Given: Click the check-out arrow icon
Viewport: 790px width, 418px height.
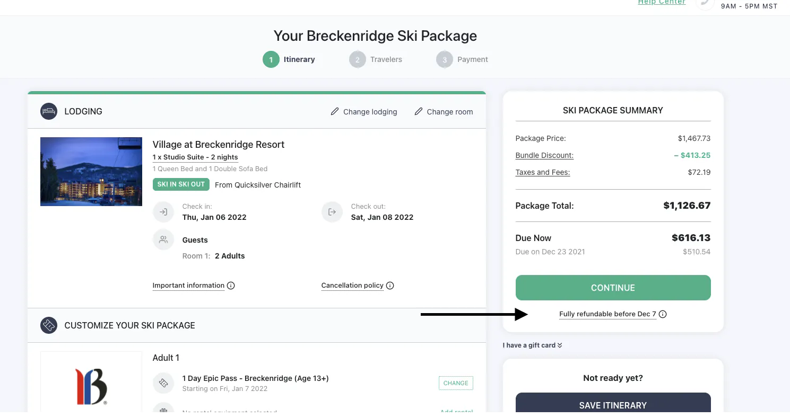Looking at the screenshot, I should click(x=332, y=212).
